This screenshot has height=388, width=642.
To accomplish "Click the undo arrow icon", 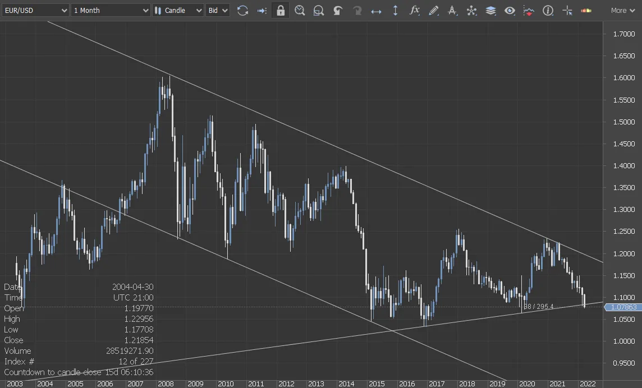I will click(338, 10).
